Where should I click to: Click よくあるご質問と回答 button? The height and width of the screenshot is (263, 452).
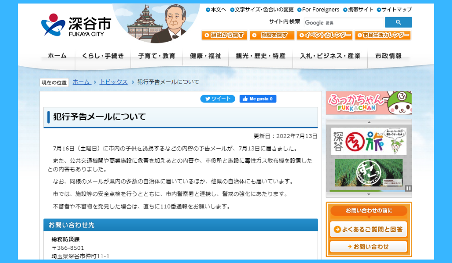(369, 229)
